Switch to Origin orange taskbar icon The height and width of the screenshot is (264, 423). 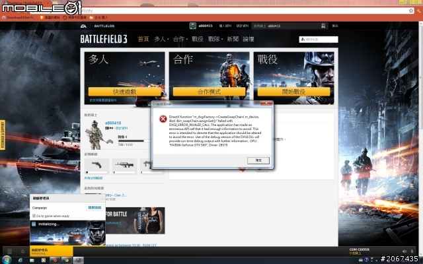point(55,260)
